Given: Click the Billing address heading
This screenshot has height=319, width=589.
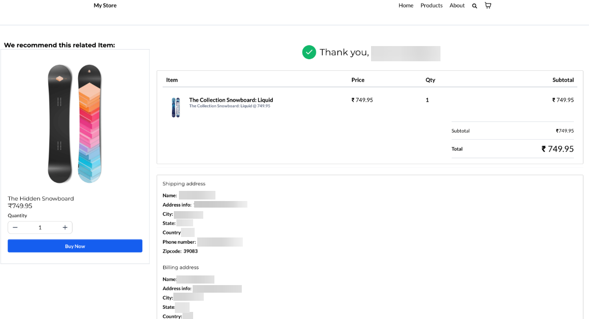Looking at the screenshot, I should tap(180, 267).
